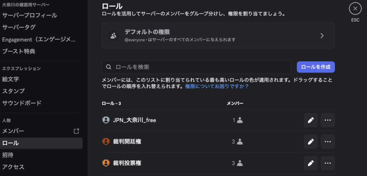This screenshot has width=367, height=176.
Task: Edit the JPN_大奈川_free role with pencil icon
Action: [x=311, y=120]
